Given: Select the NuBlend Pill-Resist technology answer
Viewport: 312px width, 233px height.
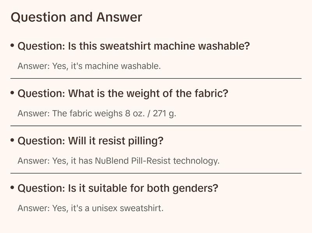Looking at the screenshot, I should pos(119,161).
